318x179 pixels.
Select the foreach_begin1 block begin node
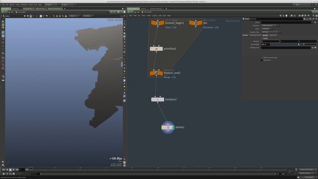click(x=158, y=23)
